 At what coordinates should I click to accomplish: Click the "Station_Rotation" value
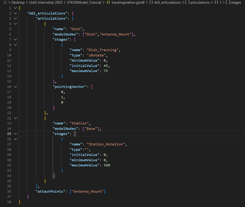(106, 144)
